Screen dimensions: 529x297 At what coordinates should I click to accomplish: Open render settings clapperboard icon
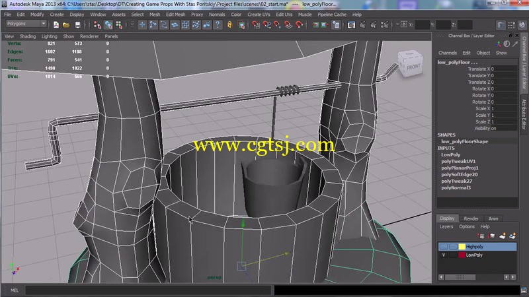point(384,25)
